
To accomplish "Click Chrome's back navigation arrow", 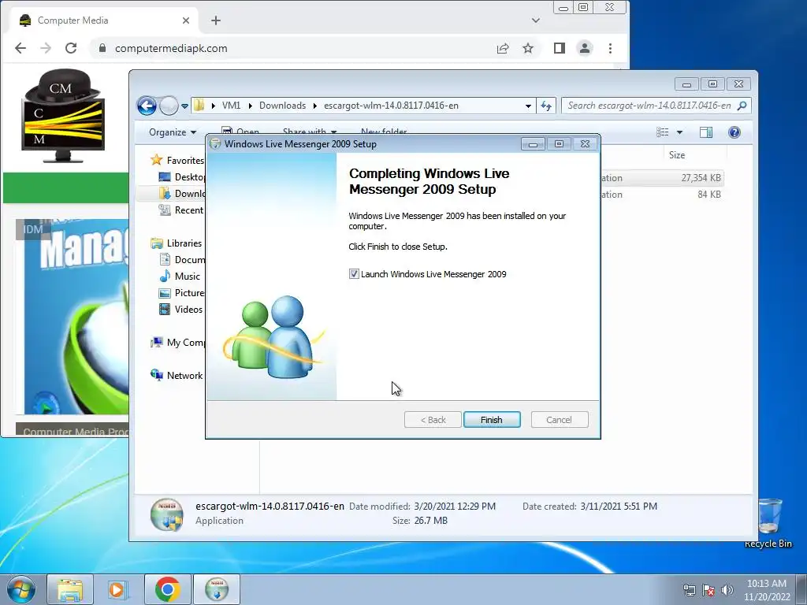I will pyautogui.click(x=20, y=48).
